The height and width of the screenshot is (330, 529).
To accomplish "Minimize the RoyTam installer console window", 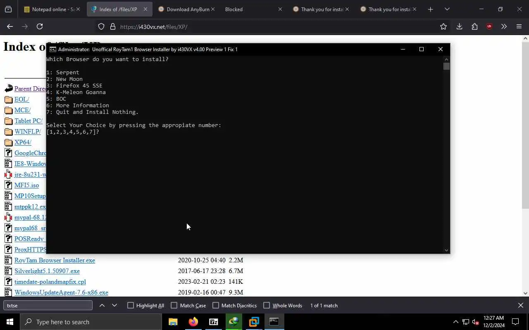I will click(403, 49).
